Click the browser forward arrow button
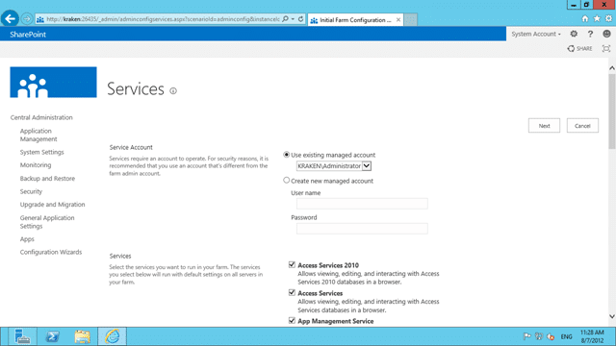Screen dimensions: 616x346 tap(26, 18)
